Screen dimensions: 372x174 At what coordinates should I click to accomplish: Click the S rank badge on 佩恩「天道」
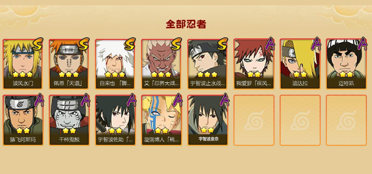84,44
